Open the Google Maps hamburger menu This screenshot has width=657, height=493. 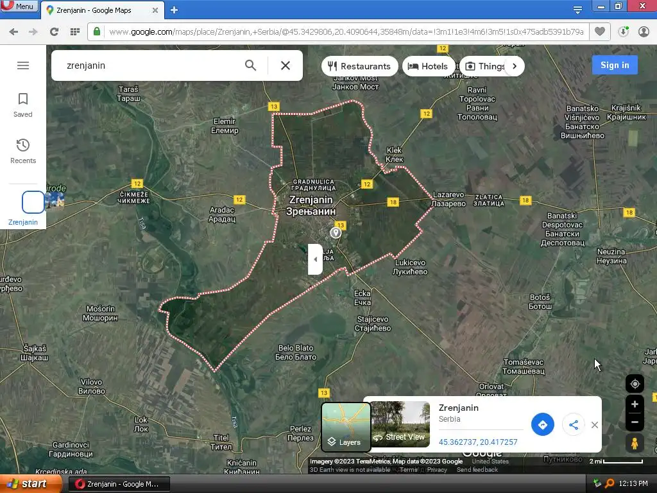[x=23, y=65]
